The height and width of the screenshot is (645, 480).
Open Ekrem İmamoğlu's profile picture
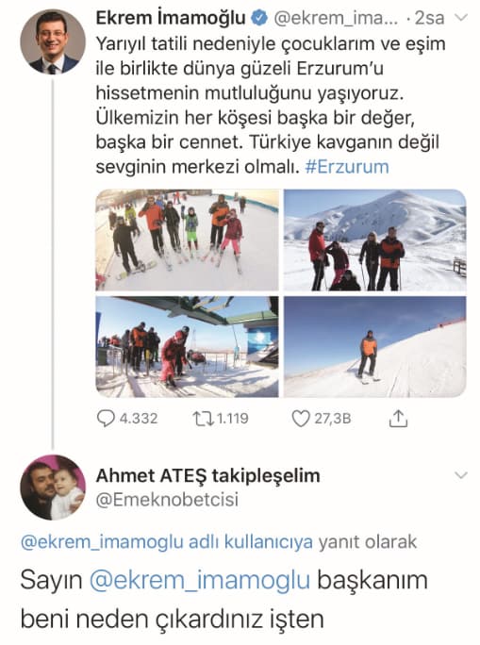(53, 41)
